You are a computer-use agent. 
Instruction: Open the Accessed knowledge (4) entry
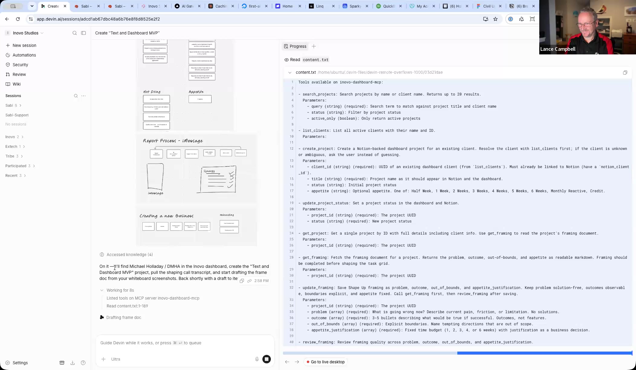[126, 255]
